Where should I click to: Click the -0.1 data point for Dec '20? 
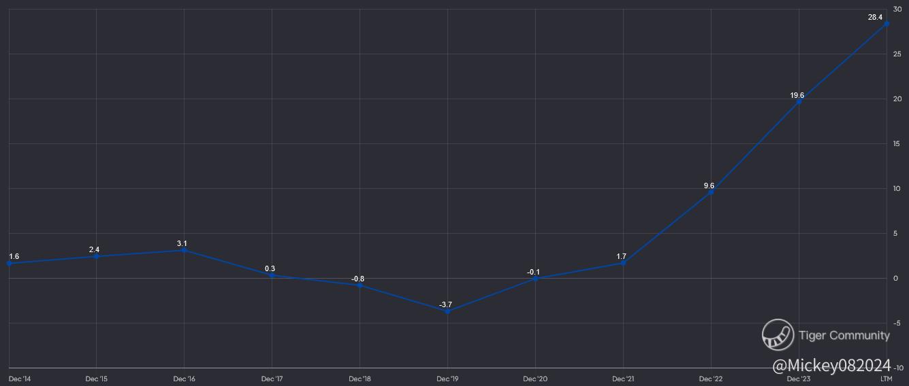coord(535,279)
